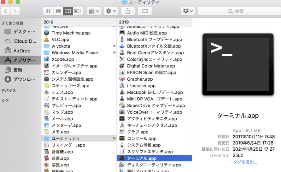Open AirDrop in the sidebar
The height and width of the screenshot is (172, 281).
(20, 51)
